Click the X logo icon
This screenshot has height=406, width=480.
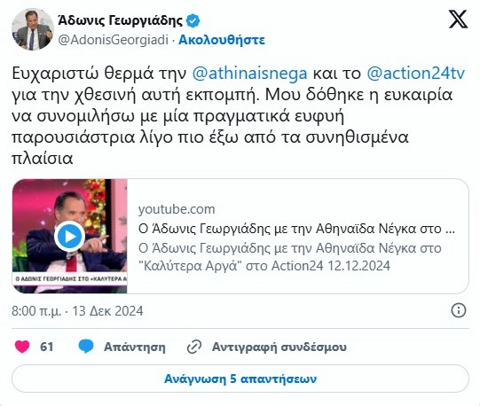tap(458, 19)
